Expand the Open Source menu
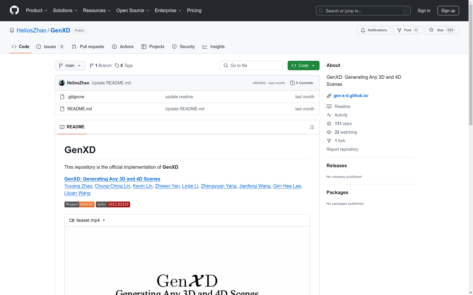The height and width of the screenshot is (295, 473). [133, 10]
